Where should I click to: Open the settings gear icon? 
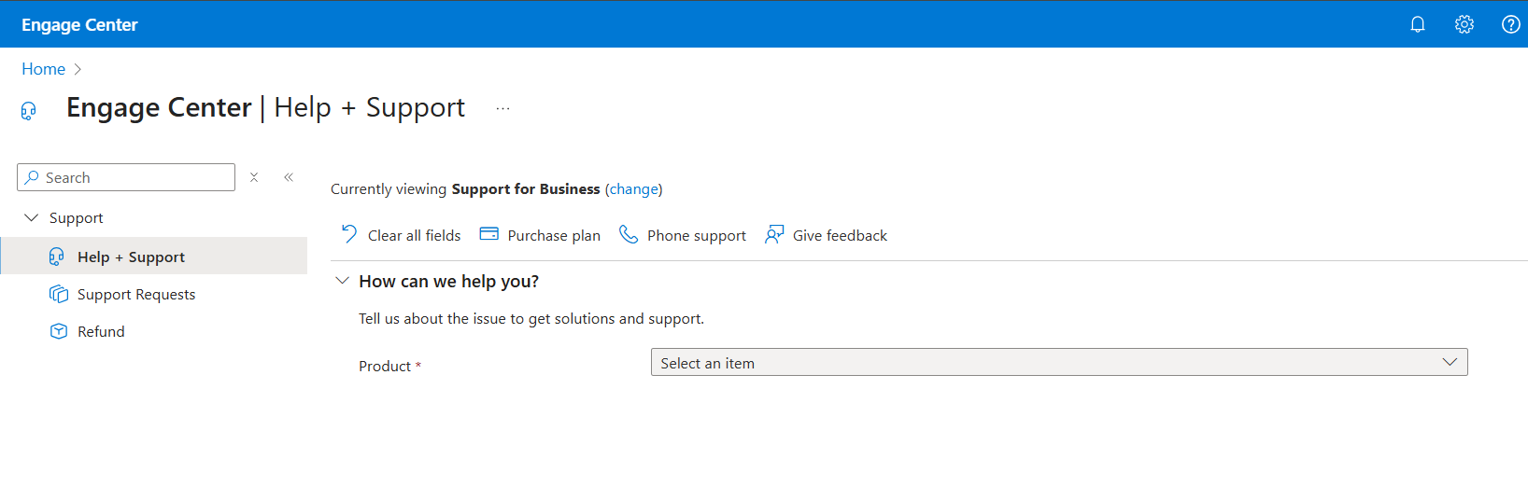pyautogui.click(x=1464, y=24)
